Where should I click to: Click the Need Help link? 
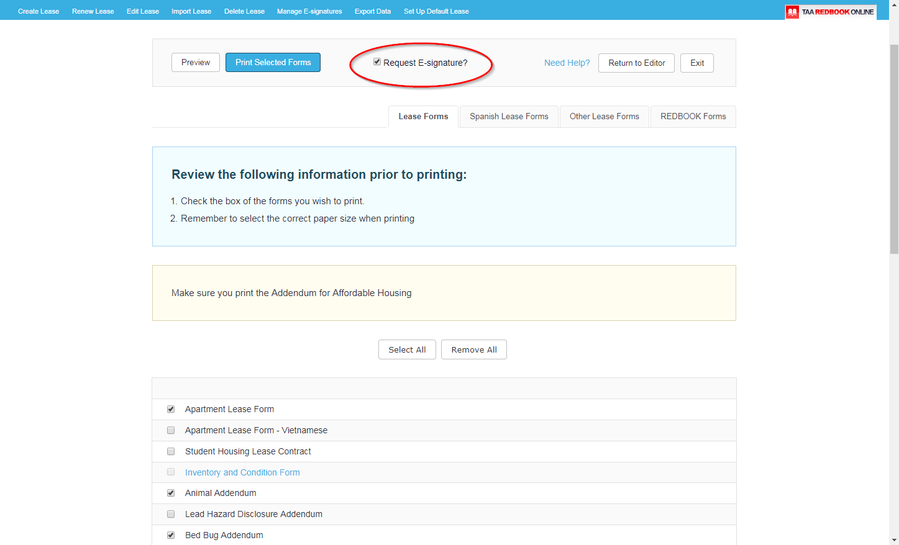tap(566, 62)
